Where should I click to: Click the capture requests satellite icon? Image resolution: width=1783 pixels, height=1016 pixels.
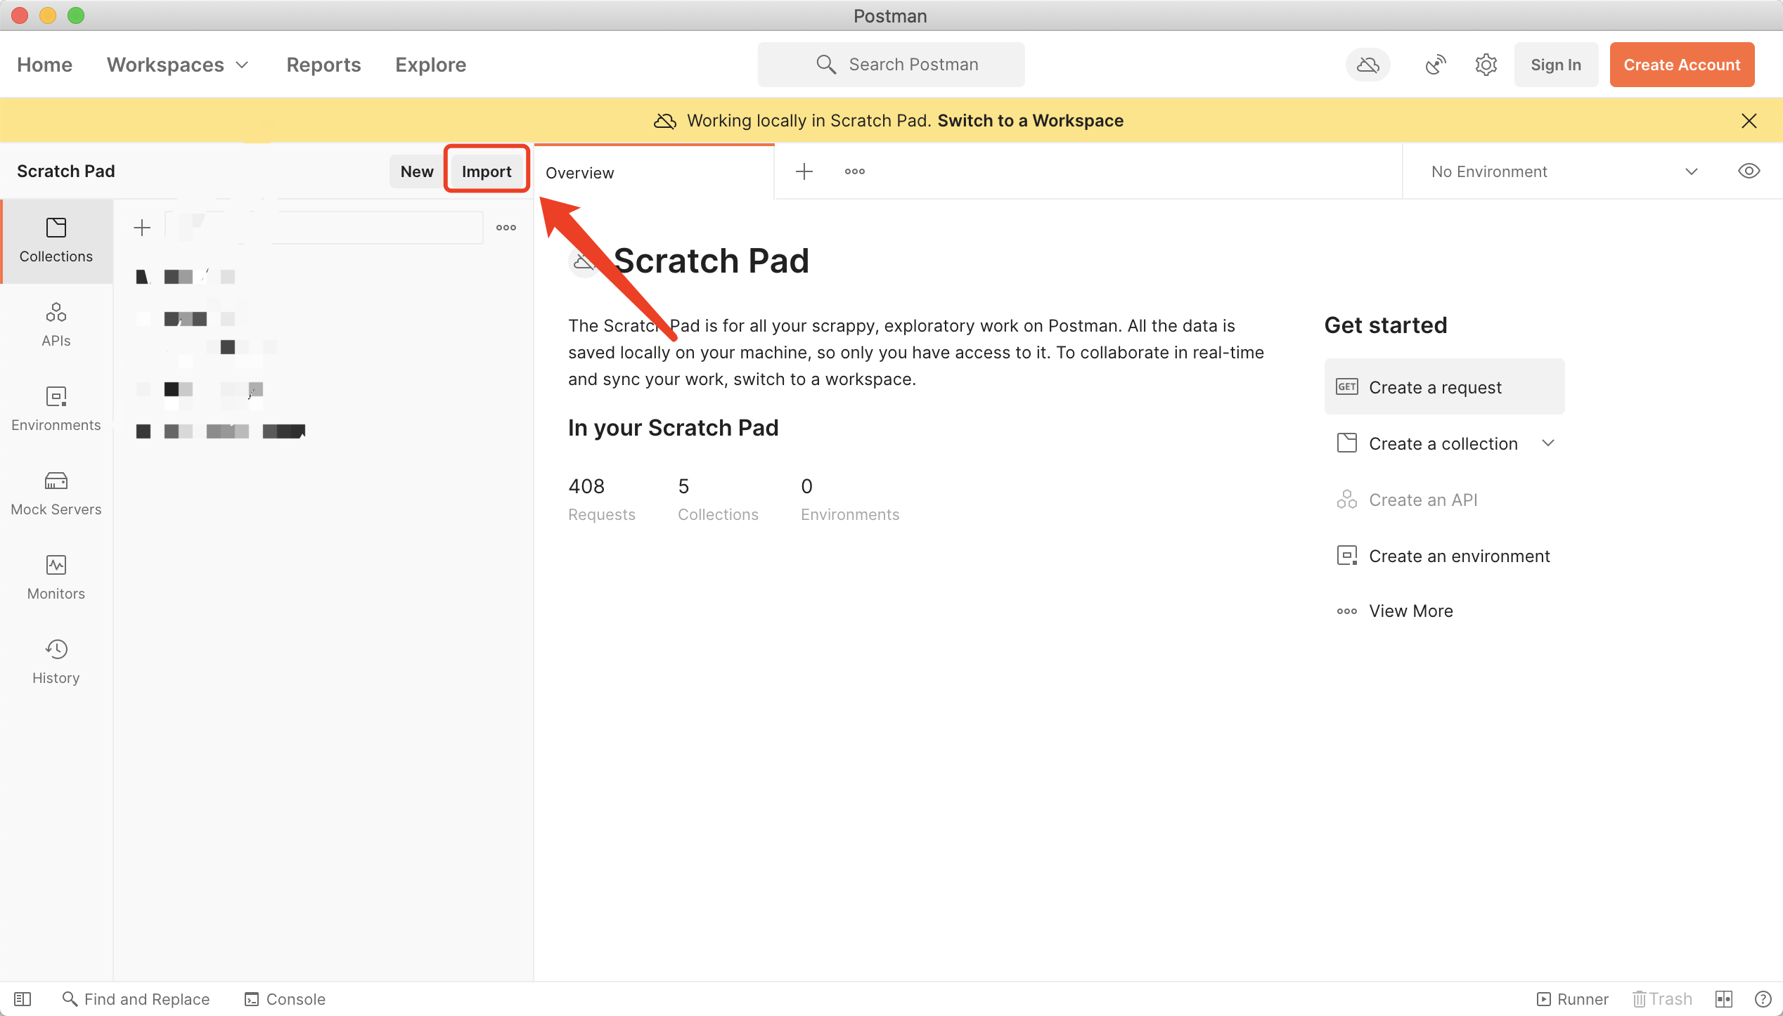pos(1435,65)
